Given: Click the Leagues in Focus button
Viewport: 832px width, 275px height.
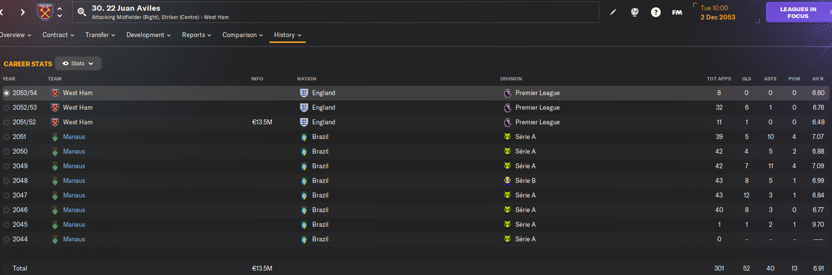Looking at the screenshot, I should click(x=798, y=12).
